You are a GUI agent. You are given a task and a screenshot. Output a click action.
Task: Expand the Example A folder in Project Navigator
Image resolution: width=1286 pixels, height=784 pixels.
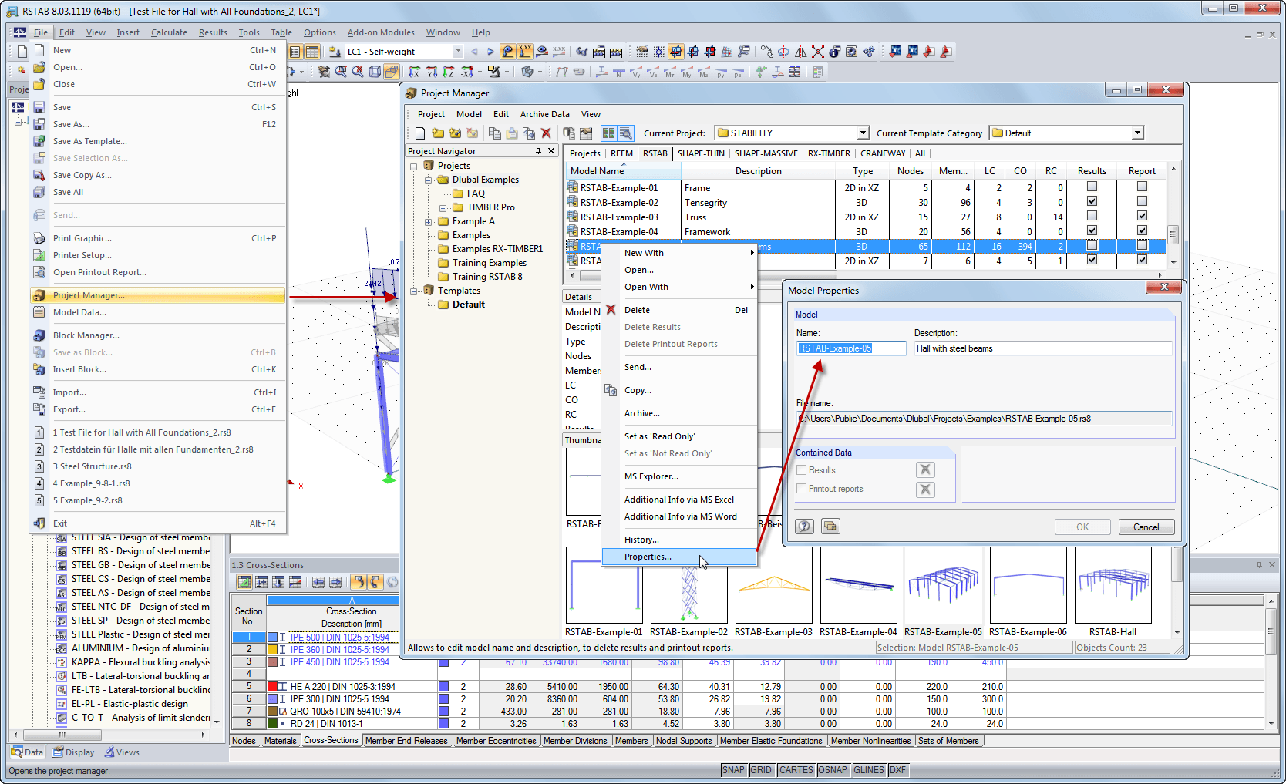click(x=429, y=222)
